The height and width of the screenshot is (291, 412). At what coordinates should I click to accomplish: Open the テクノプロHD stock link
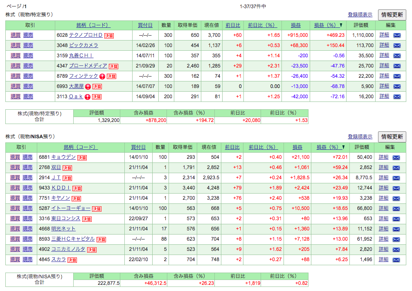click(x=86, y=35)
